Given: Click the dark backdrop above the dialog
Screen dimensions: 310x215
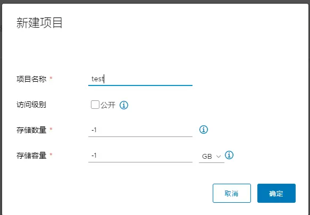Looking at the screenshot, I should point(155,2).
